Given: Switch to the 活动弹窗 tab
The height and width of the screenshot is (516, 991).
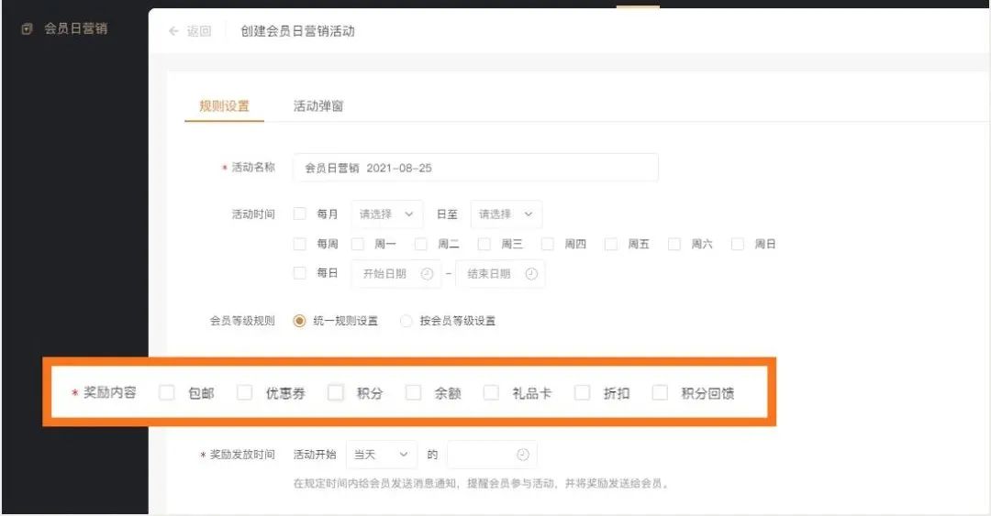Looking at the screenshot, I should point(318,106).
